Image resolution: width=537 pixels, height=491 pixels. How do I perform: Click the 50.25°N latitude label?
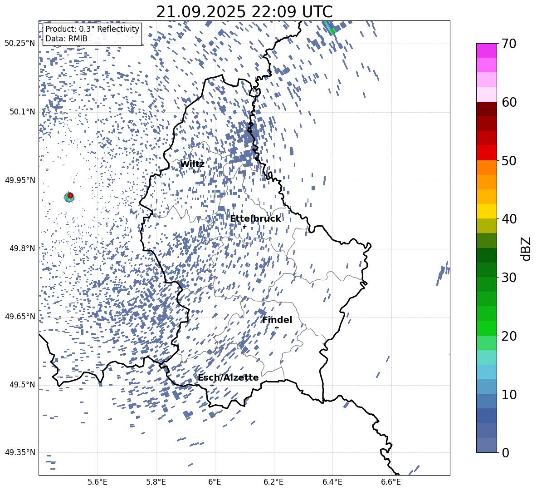20,44
